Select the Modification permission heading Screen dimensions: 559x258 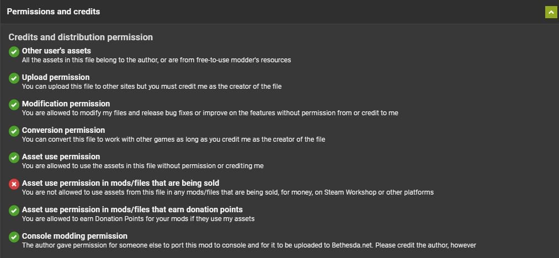pyautogui.click(x=66, y=104)
